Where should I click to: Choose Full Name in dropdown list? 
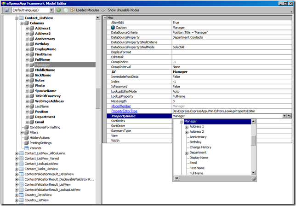(x=196, y=173)
